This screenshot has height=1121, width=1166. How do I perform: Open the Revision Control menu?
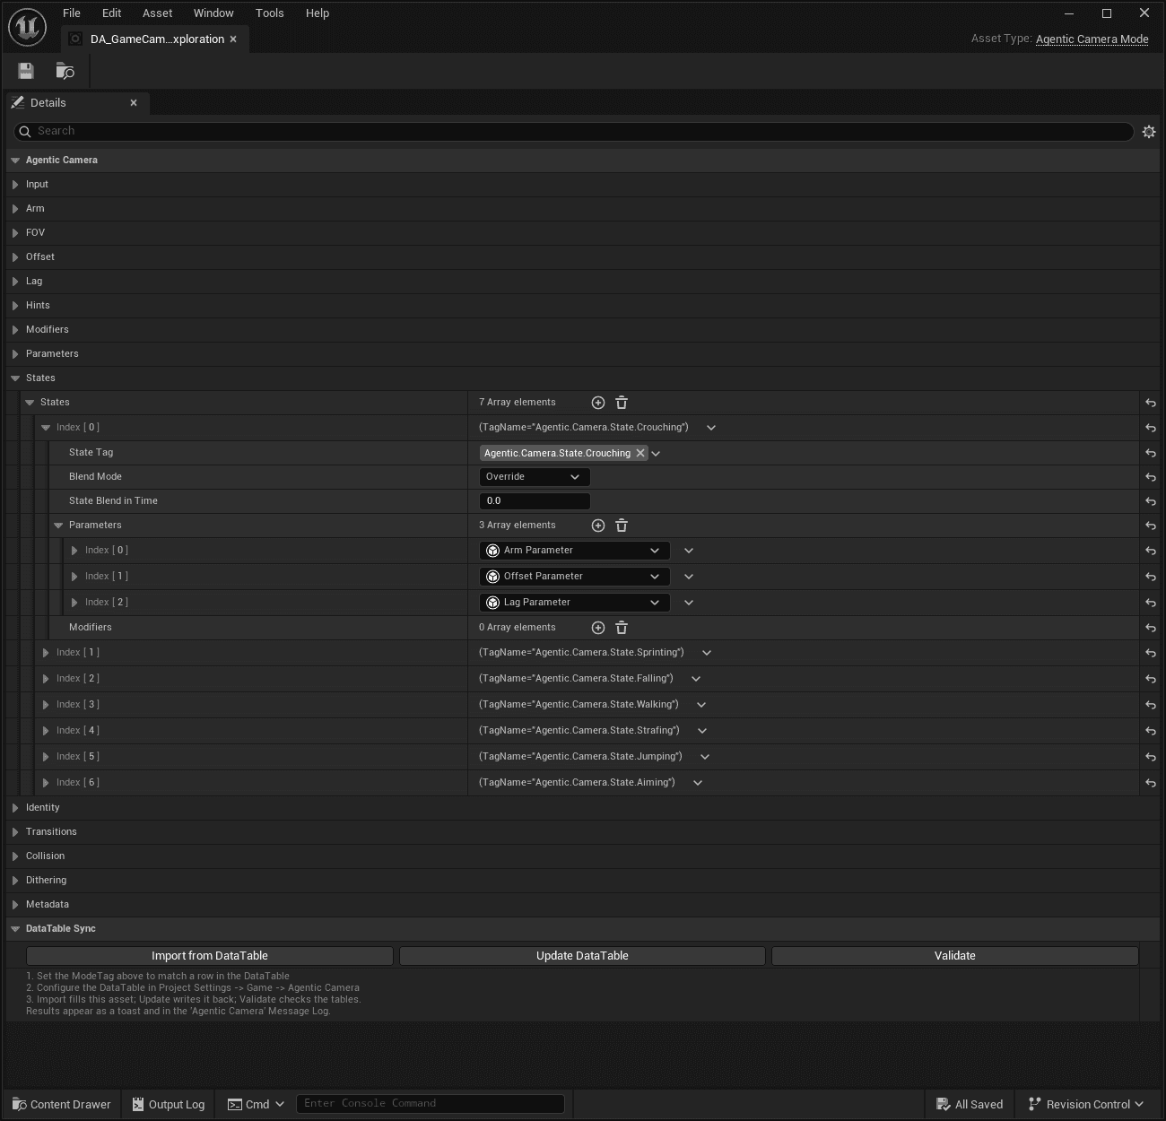(x=1086, y=1105)
